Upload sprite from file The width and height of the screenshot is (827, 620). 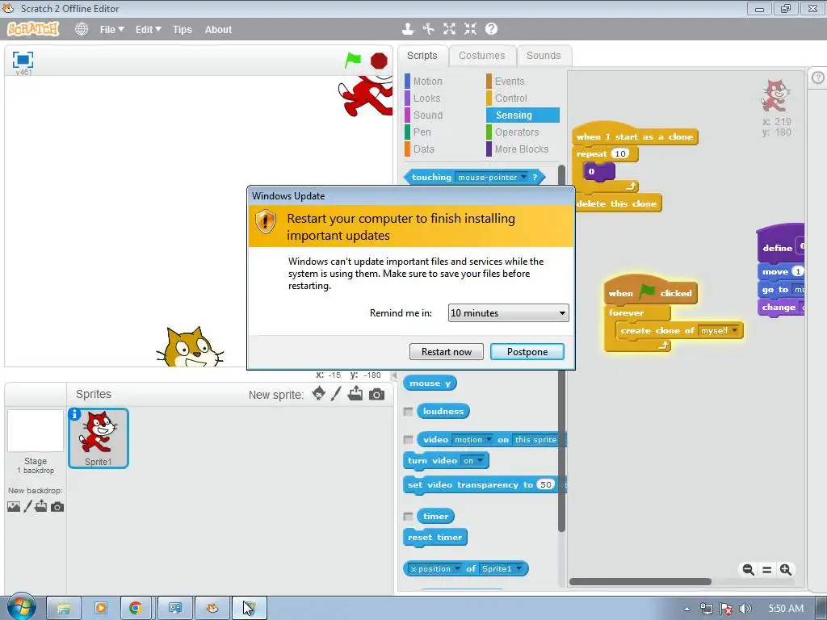pos(355,393)
